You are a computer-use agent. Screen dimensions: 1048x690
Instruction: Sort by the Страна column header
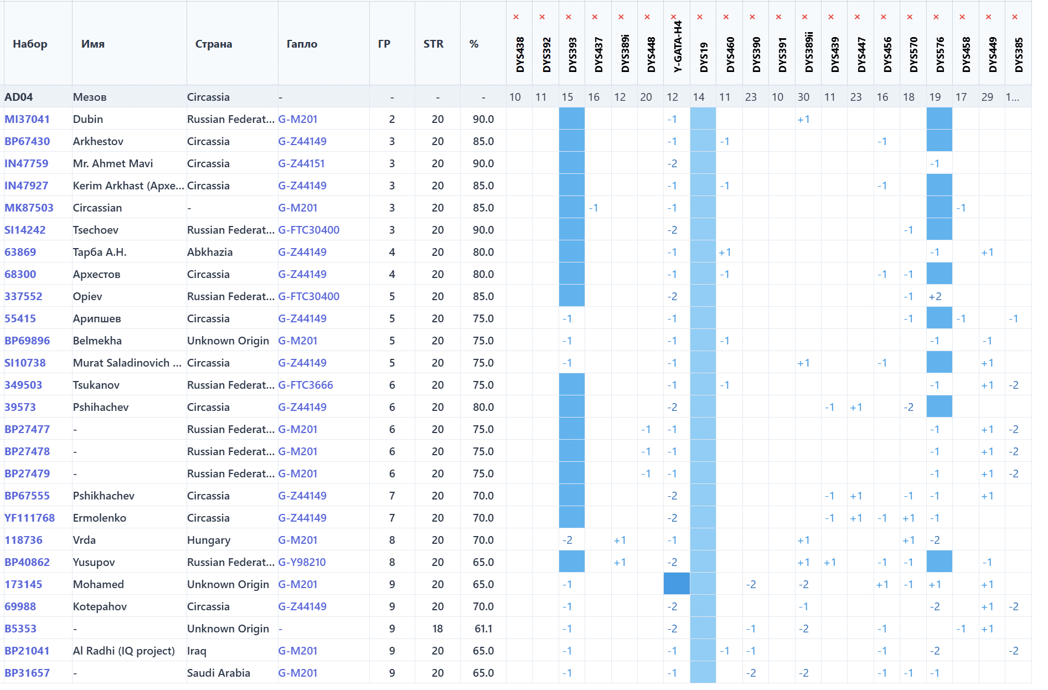[x=214, y=44]
